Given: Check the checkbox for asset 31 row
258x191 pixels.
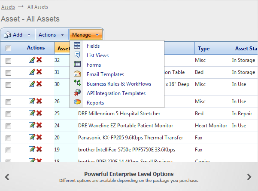Looking at the screenshot, I should pyautogui.click(x=8, y=73).
